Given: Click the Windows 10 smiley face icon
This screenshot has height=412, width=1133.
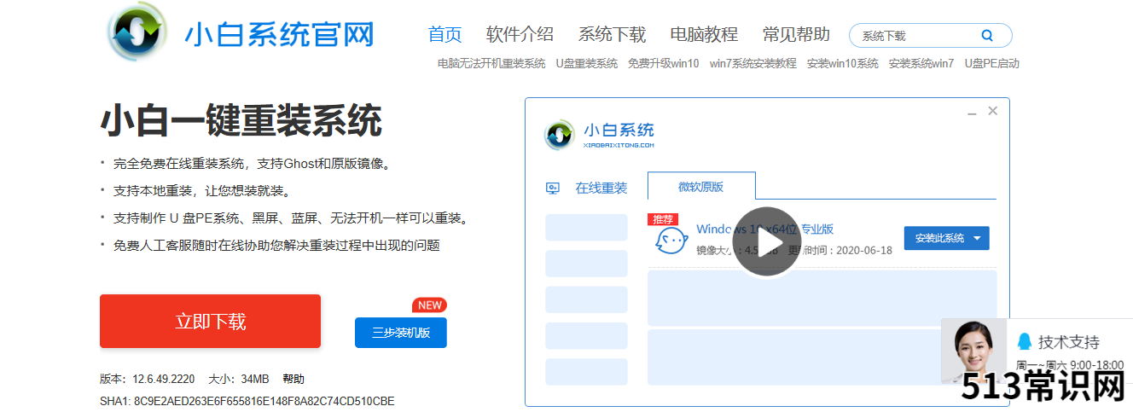Looking at the screenshot, I should click(671, 241).
